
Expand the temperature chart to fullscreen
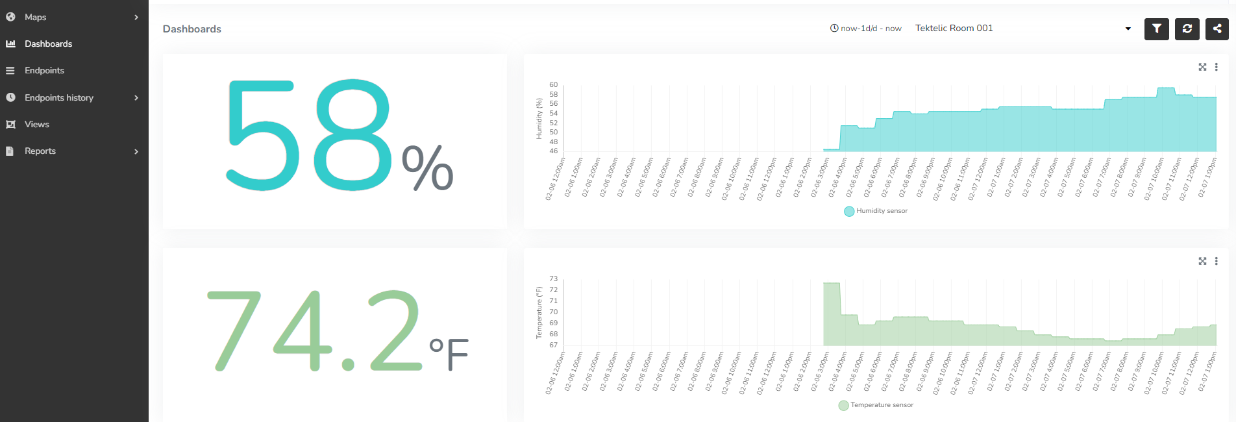pos(1202,261)
